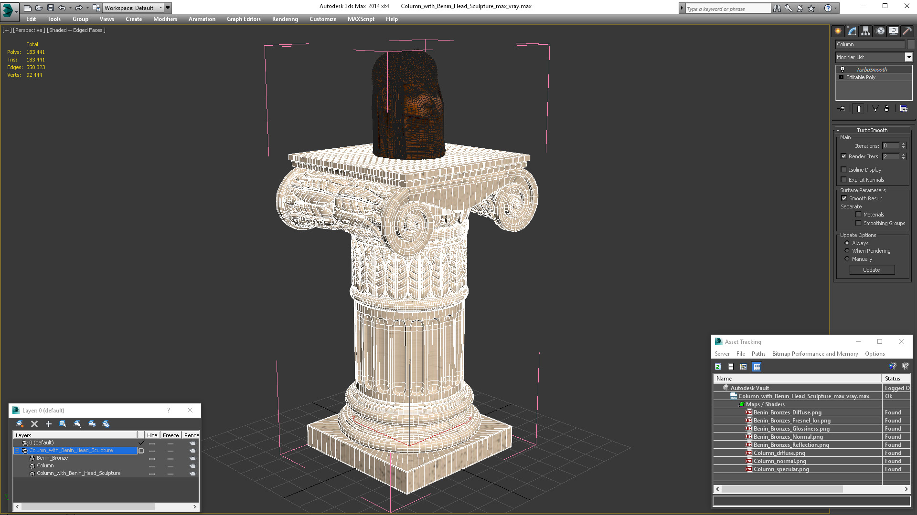Viewport: 917px width, 515px height.
Task: Click the Hide column header in Layers
Action: tap(152, 435)
